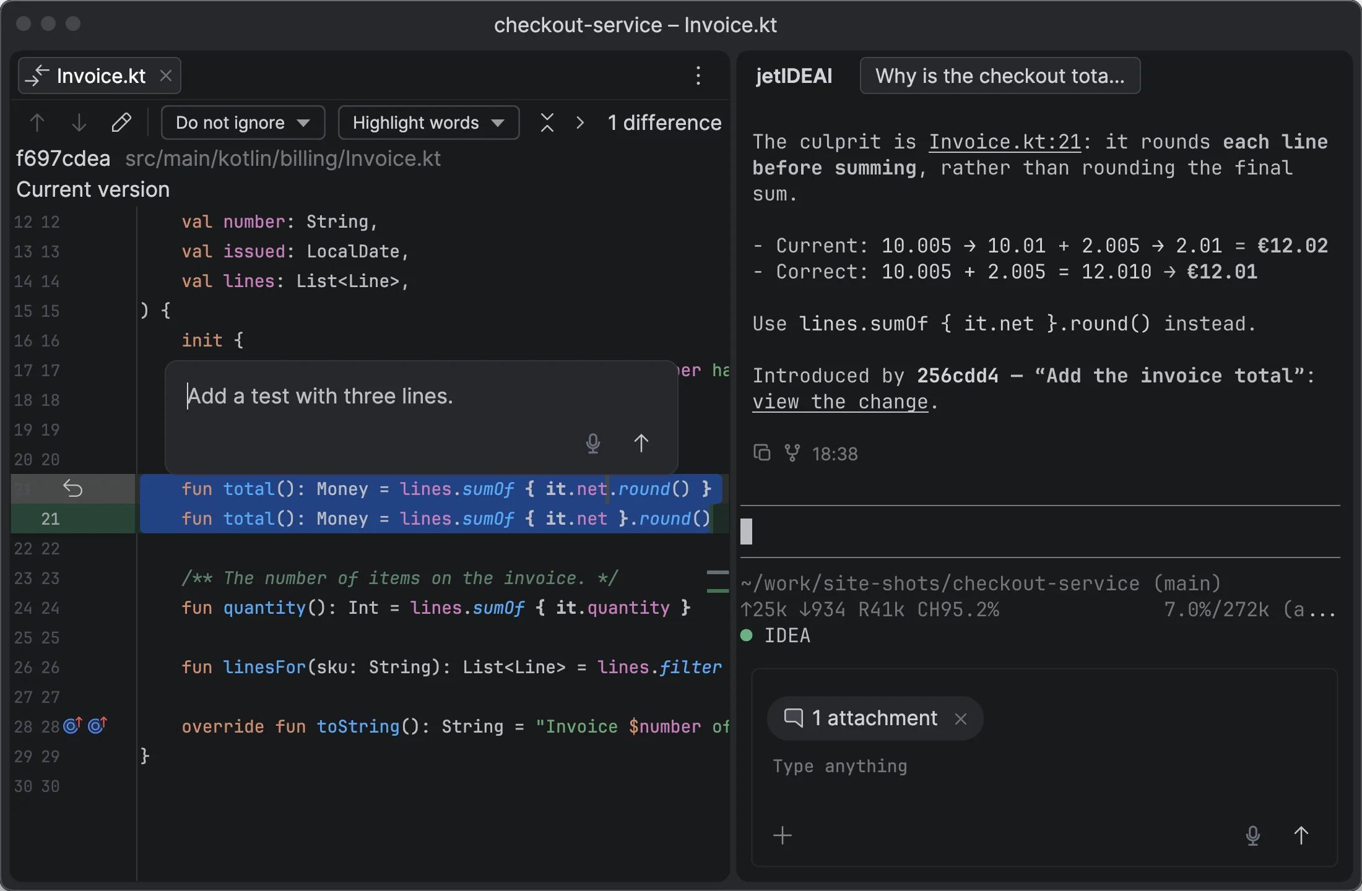Viewport: 1362px width, 891px height.
Task: Revert line 21 change with undo arrow
Action: click(73, 489)
